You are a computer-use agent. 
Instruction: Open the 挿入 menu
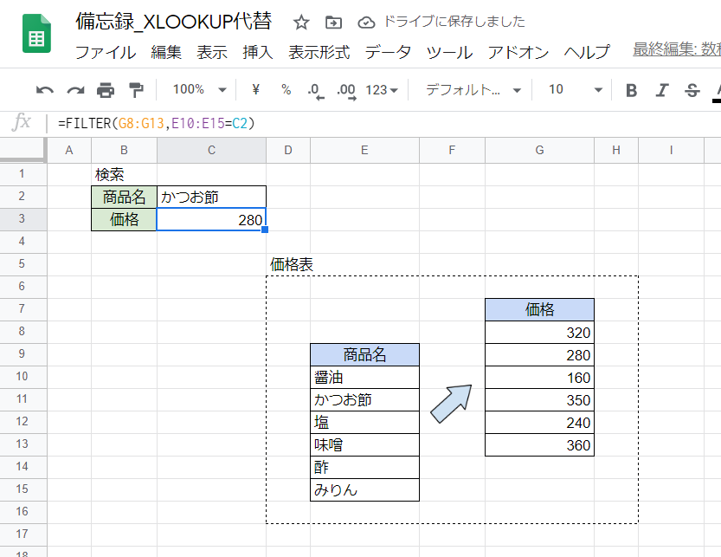point(258,52)
